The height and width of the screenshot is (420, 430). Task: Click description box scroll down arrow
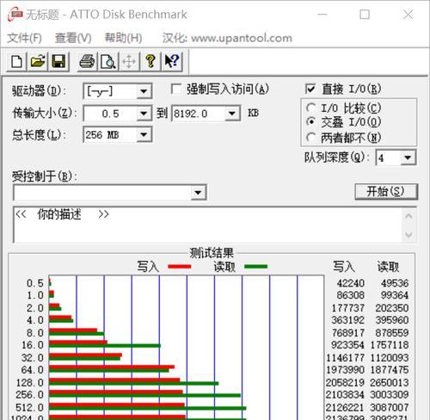[x=408, y=234]
